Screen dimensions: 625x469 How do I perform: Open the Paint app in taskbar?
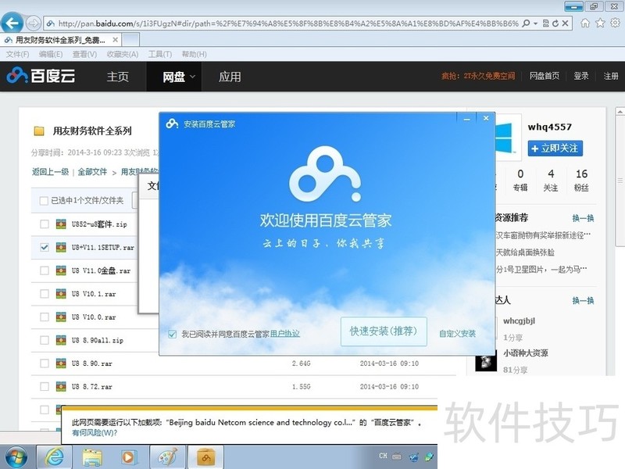click(167, 456)
